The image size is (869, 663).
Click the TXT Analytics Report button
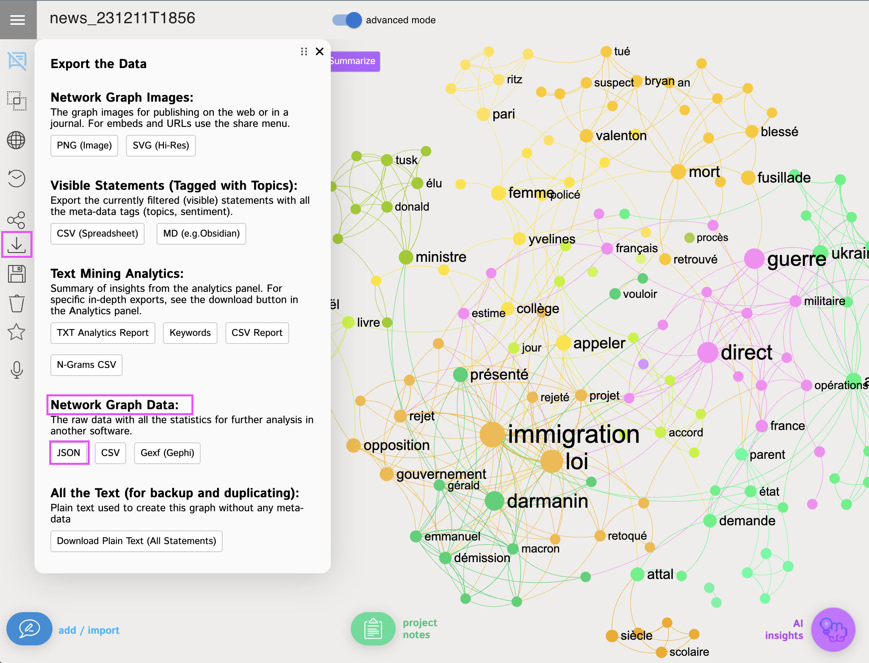(103, 333)
